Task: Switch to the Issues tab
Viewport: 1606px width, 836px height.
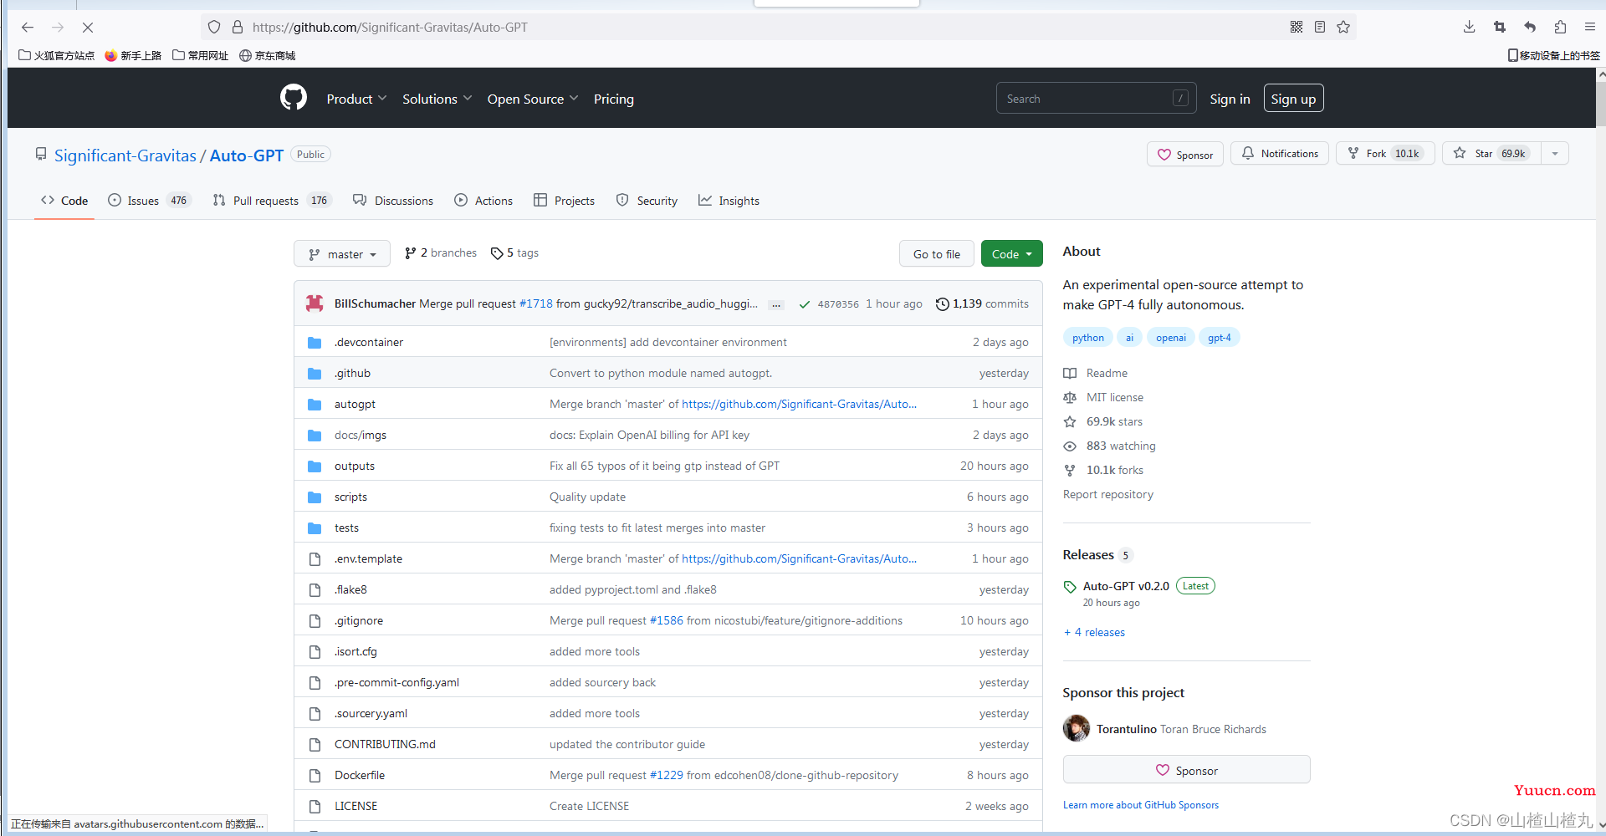Action: [149, 200]
